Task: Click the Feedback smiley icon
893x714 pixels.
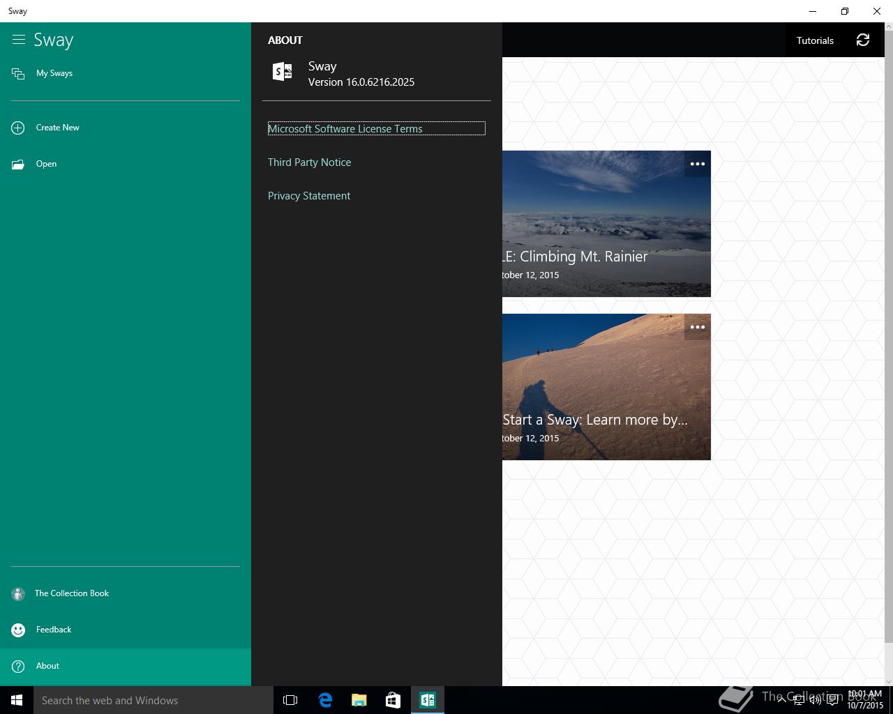Action: [x=18, y=630]
